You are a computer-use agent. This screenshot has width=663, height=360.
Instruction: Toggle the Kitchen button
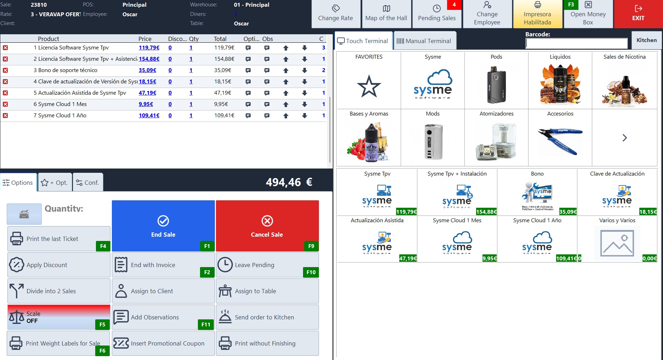click(x=646, y=40)
